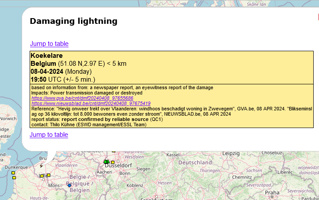Click the "Reference:" text starting "Hevig onweer"
This screenshot has width=319, height=200.
(172, 111)
